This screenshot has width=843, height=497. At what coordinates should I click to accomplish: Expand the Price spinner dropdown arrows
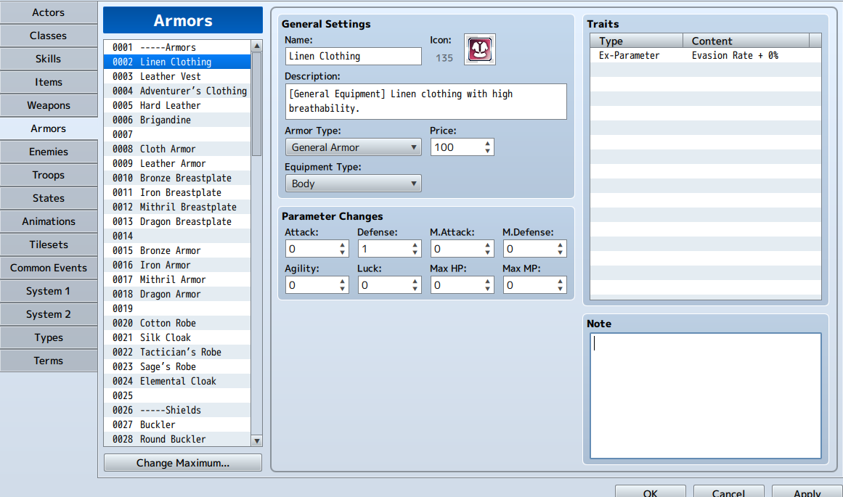[x=488, y=147]
